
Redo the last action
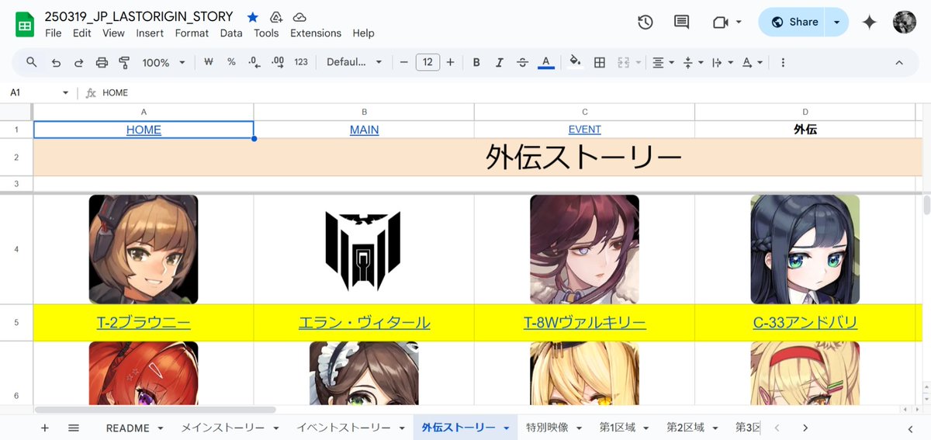coord(78,62)
